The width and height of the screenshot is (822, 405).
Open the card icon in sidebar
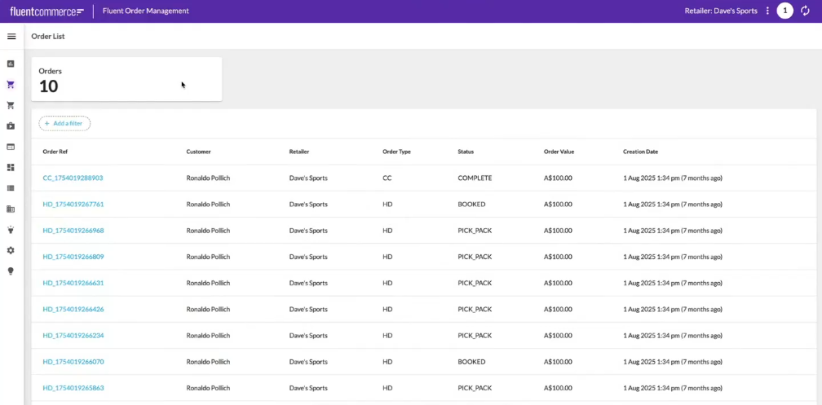coord(11,147)
